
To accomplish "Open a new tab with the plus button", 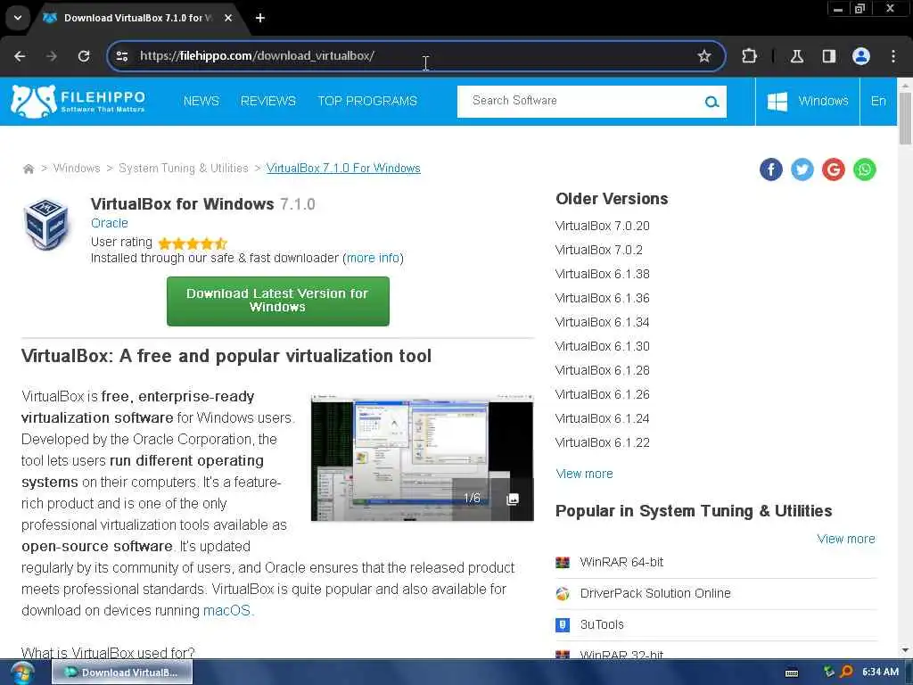I will point(260,18).
